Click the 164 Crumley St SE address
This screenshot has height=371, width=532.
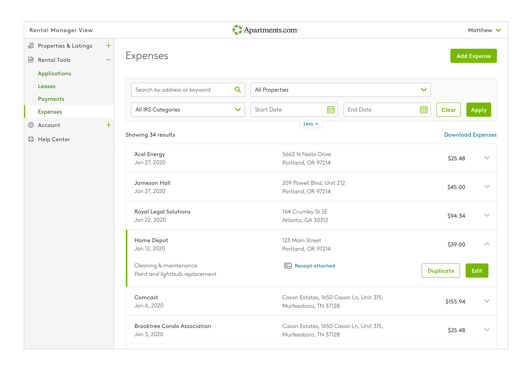pos(305,212)
